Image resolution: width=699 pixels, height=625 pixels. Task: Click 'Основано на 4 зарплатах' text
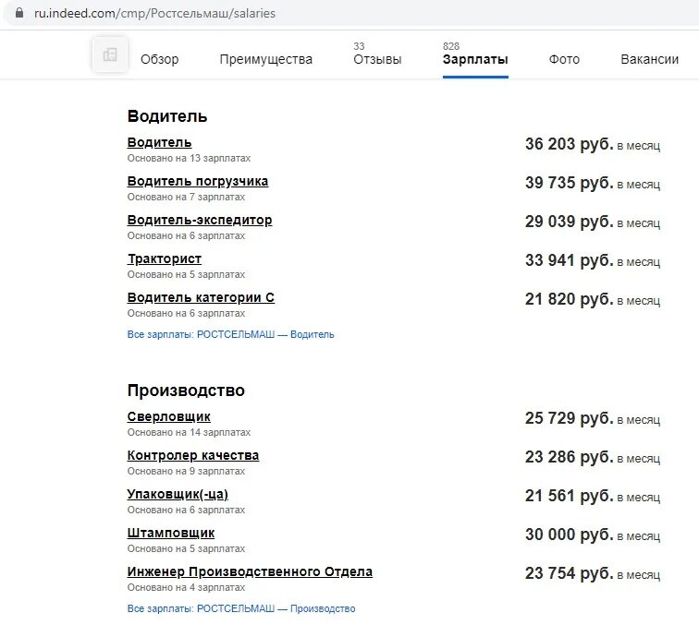click(x=186, y=587)
